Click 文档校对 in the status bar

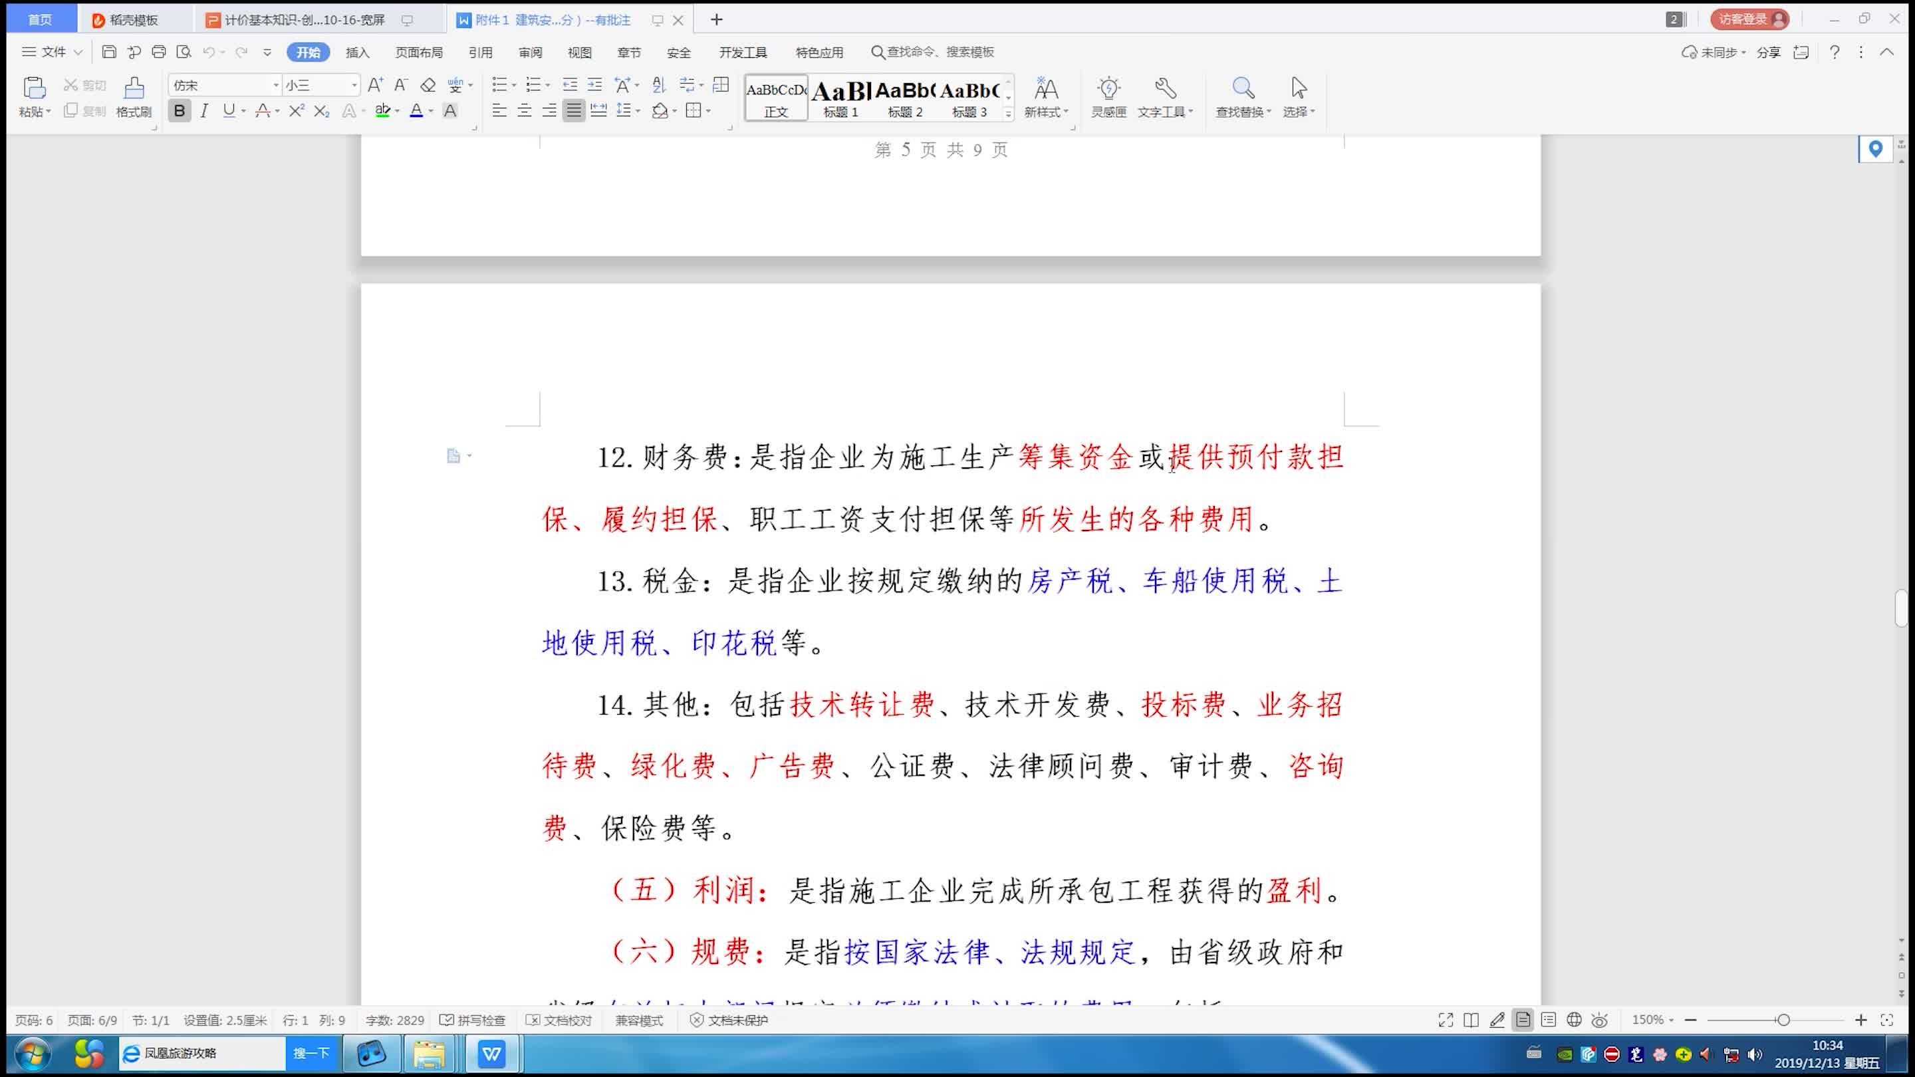click(x=559, y=1020)
